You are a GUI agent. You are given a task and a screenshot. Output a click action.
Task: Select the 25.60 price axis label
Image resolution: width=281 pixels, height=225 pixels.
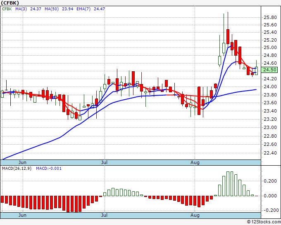click(270, 25)
